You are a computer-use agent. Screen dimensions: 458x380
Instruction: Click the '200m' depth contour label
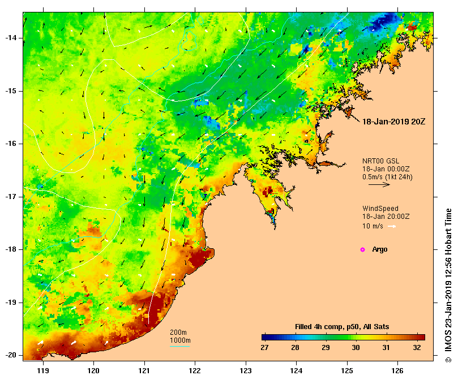point(178,332)
